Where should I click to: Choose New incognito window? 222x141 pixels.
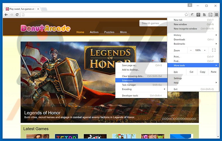tap(193, 29)
